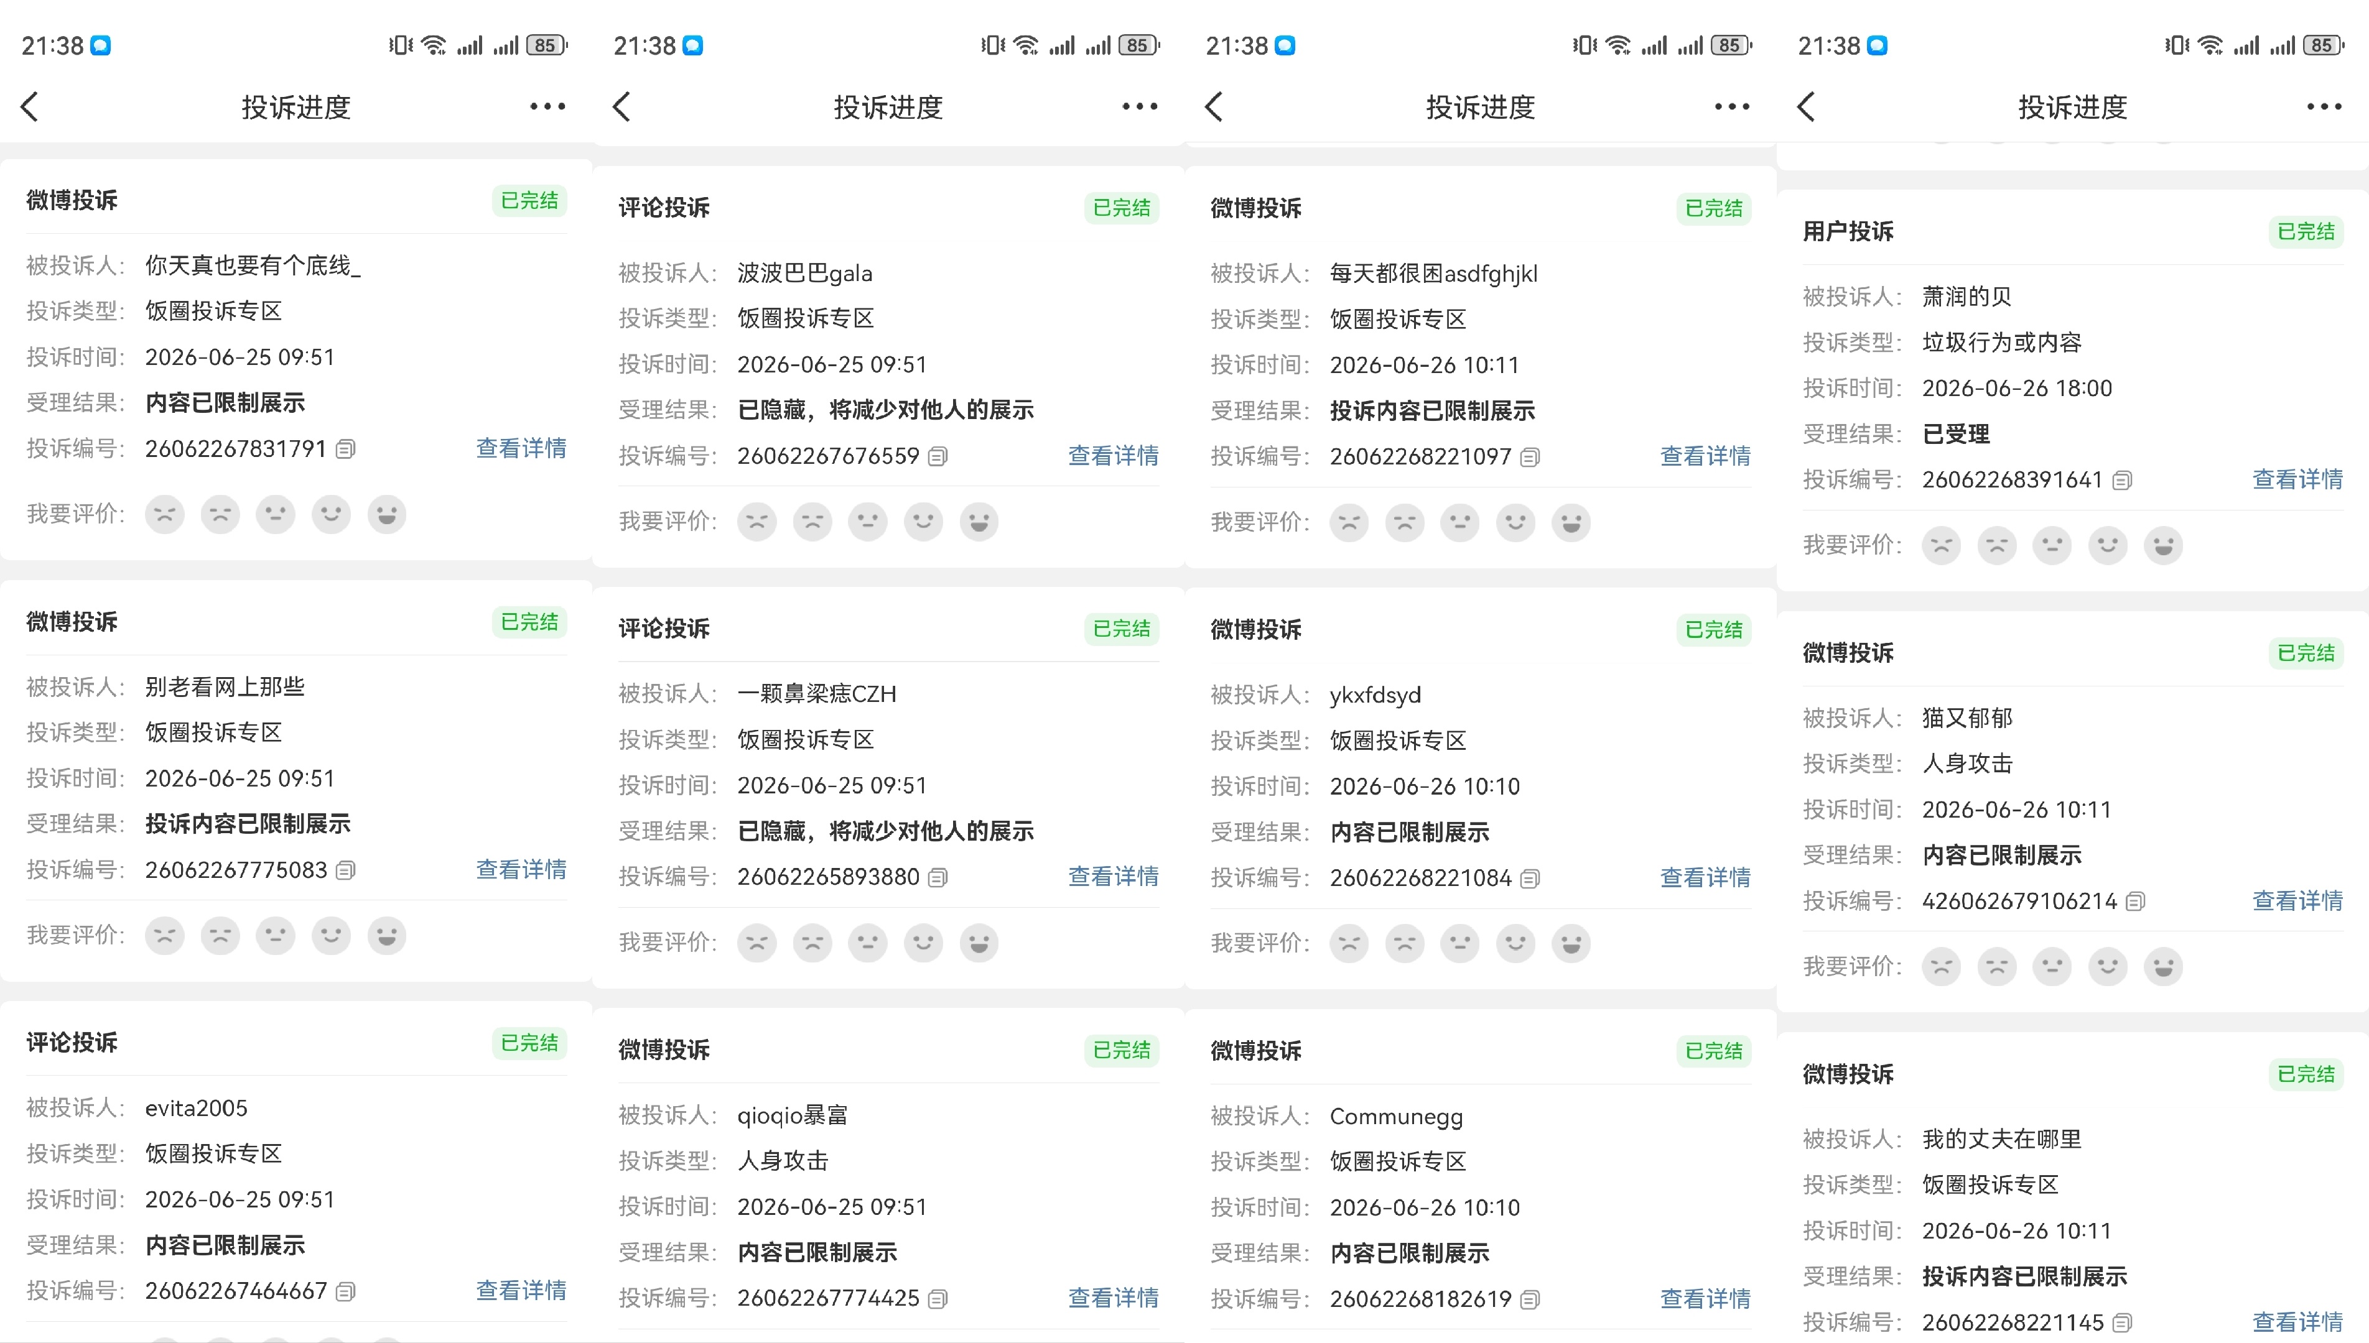Open 查看详情 for Communegg complaint

(x=1706, y=1299)
